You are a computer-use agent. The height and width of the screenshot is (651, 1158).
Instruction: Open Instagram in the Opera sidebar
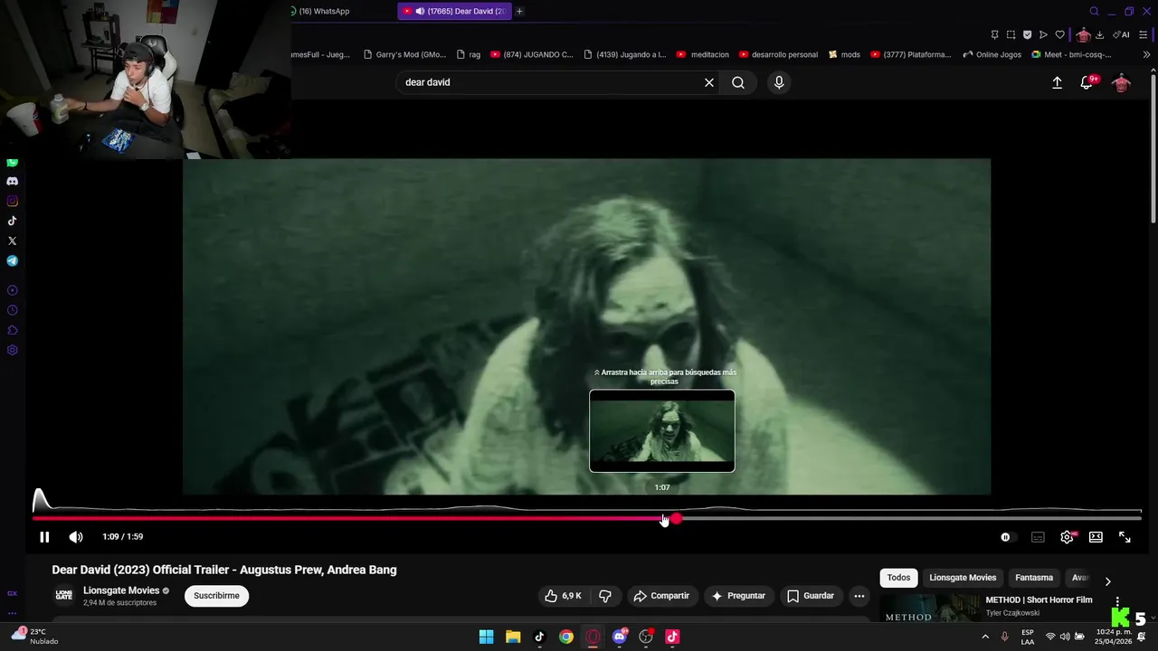coord(12,201)
